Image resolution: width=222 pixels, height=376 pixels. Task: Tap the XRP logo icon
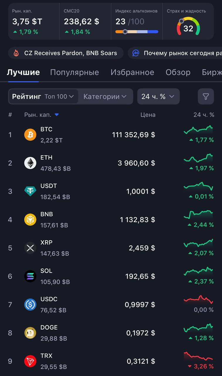30,248
